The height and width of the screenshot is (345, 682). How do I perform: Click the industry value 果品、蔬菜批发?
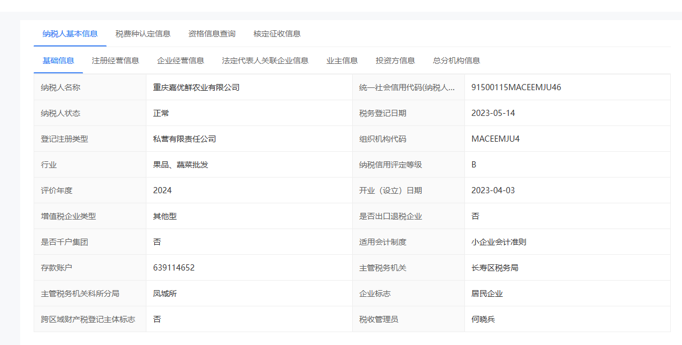click(x=181, y=165)
